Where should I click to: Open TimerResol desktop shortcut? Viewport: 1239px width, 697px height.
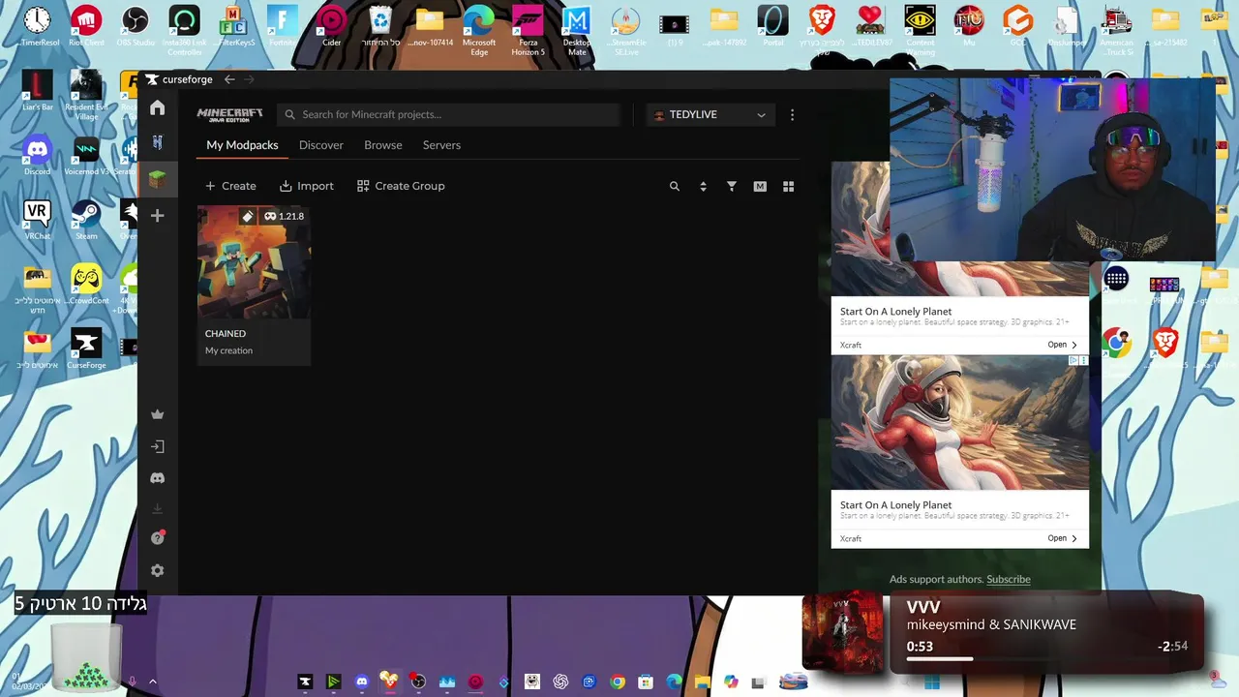tap(37, 25)
